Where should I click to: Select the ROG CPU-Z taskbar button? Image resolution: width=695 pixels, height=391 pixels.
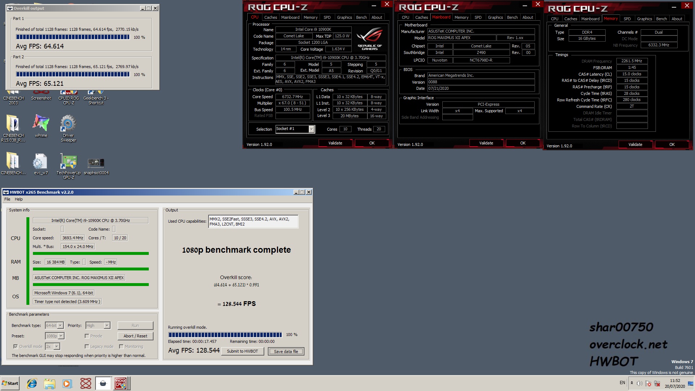click(121, 383)
